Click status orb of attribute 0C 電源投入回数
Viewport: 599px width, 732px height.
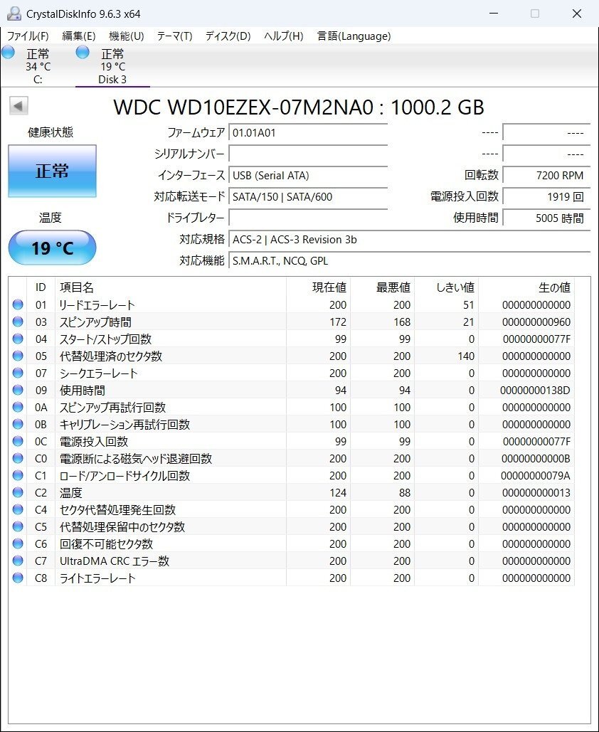tap(18, 441)
